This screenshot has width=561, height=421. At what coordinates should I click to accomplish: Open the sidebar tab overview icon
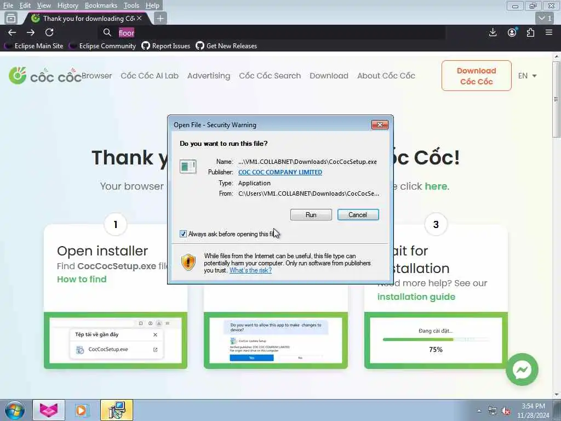pyautogui.click(x=11, y=18)
